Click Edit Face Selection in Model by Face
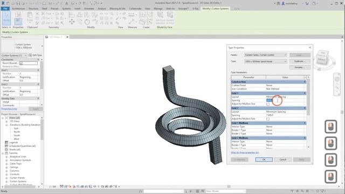 [x=160, y=18]
